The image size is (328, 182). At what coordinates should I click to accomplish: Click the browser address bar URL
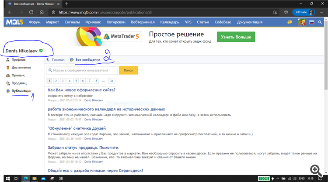coord(105,12)
